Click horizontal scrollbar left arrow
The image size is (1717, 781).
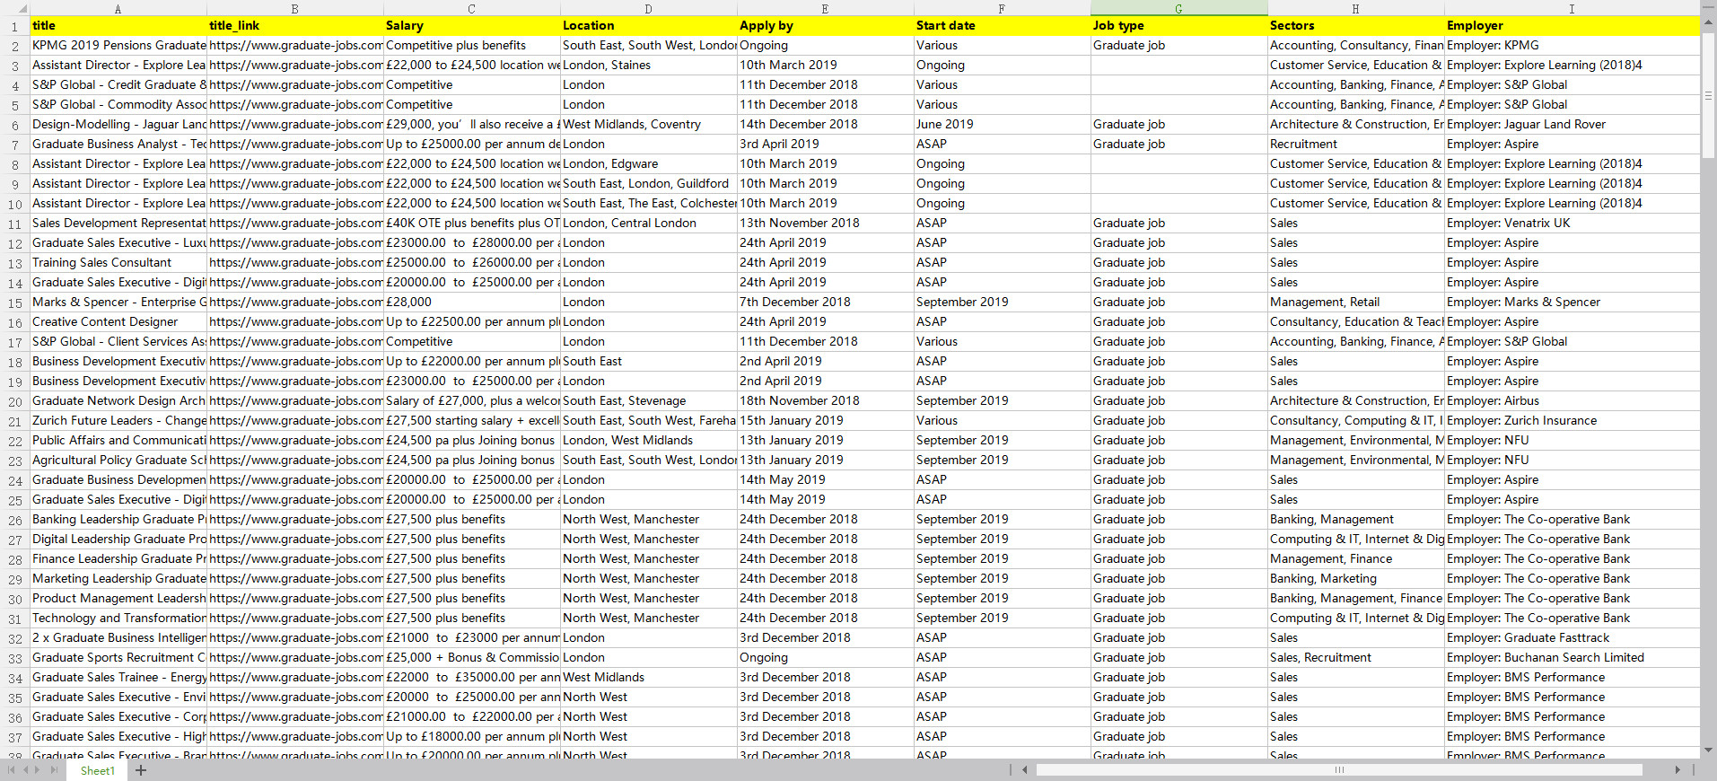pos(1025,769)
